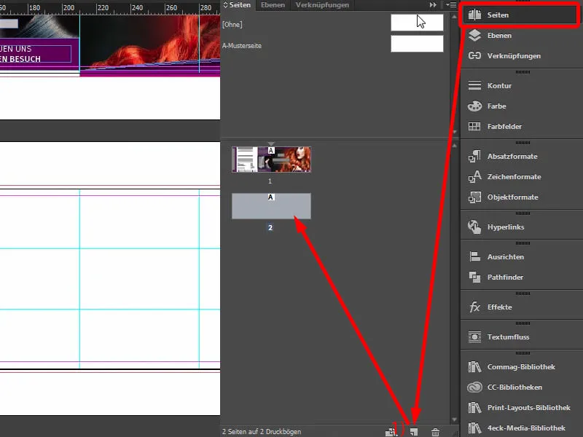Switch to the Verknüpfungen tab
Screen dimensions: 583x437
(x=322, y=5)
